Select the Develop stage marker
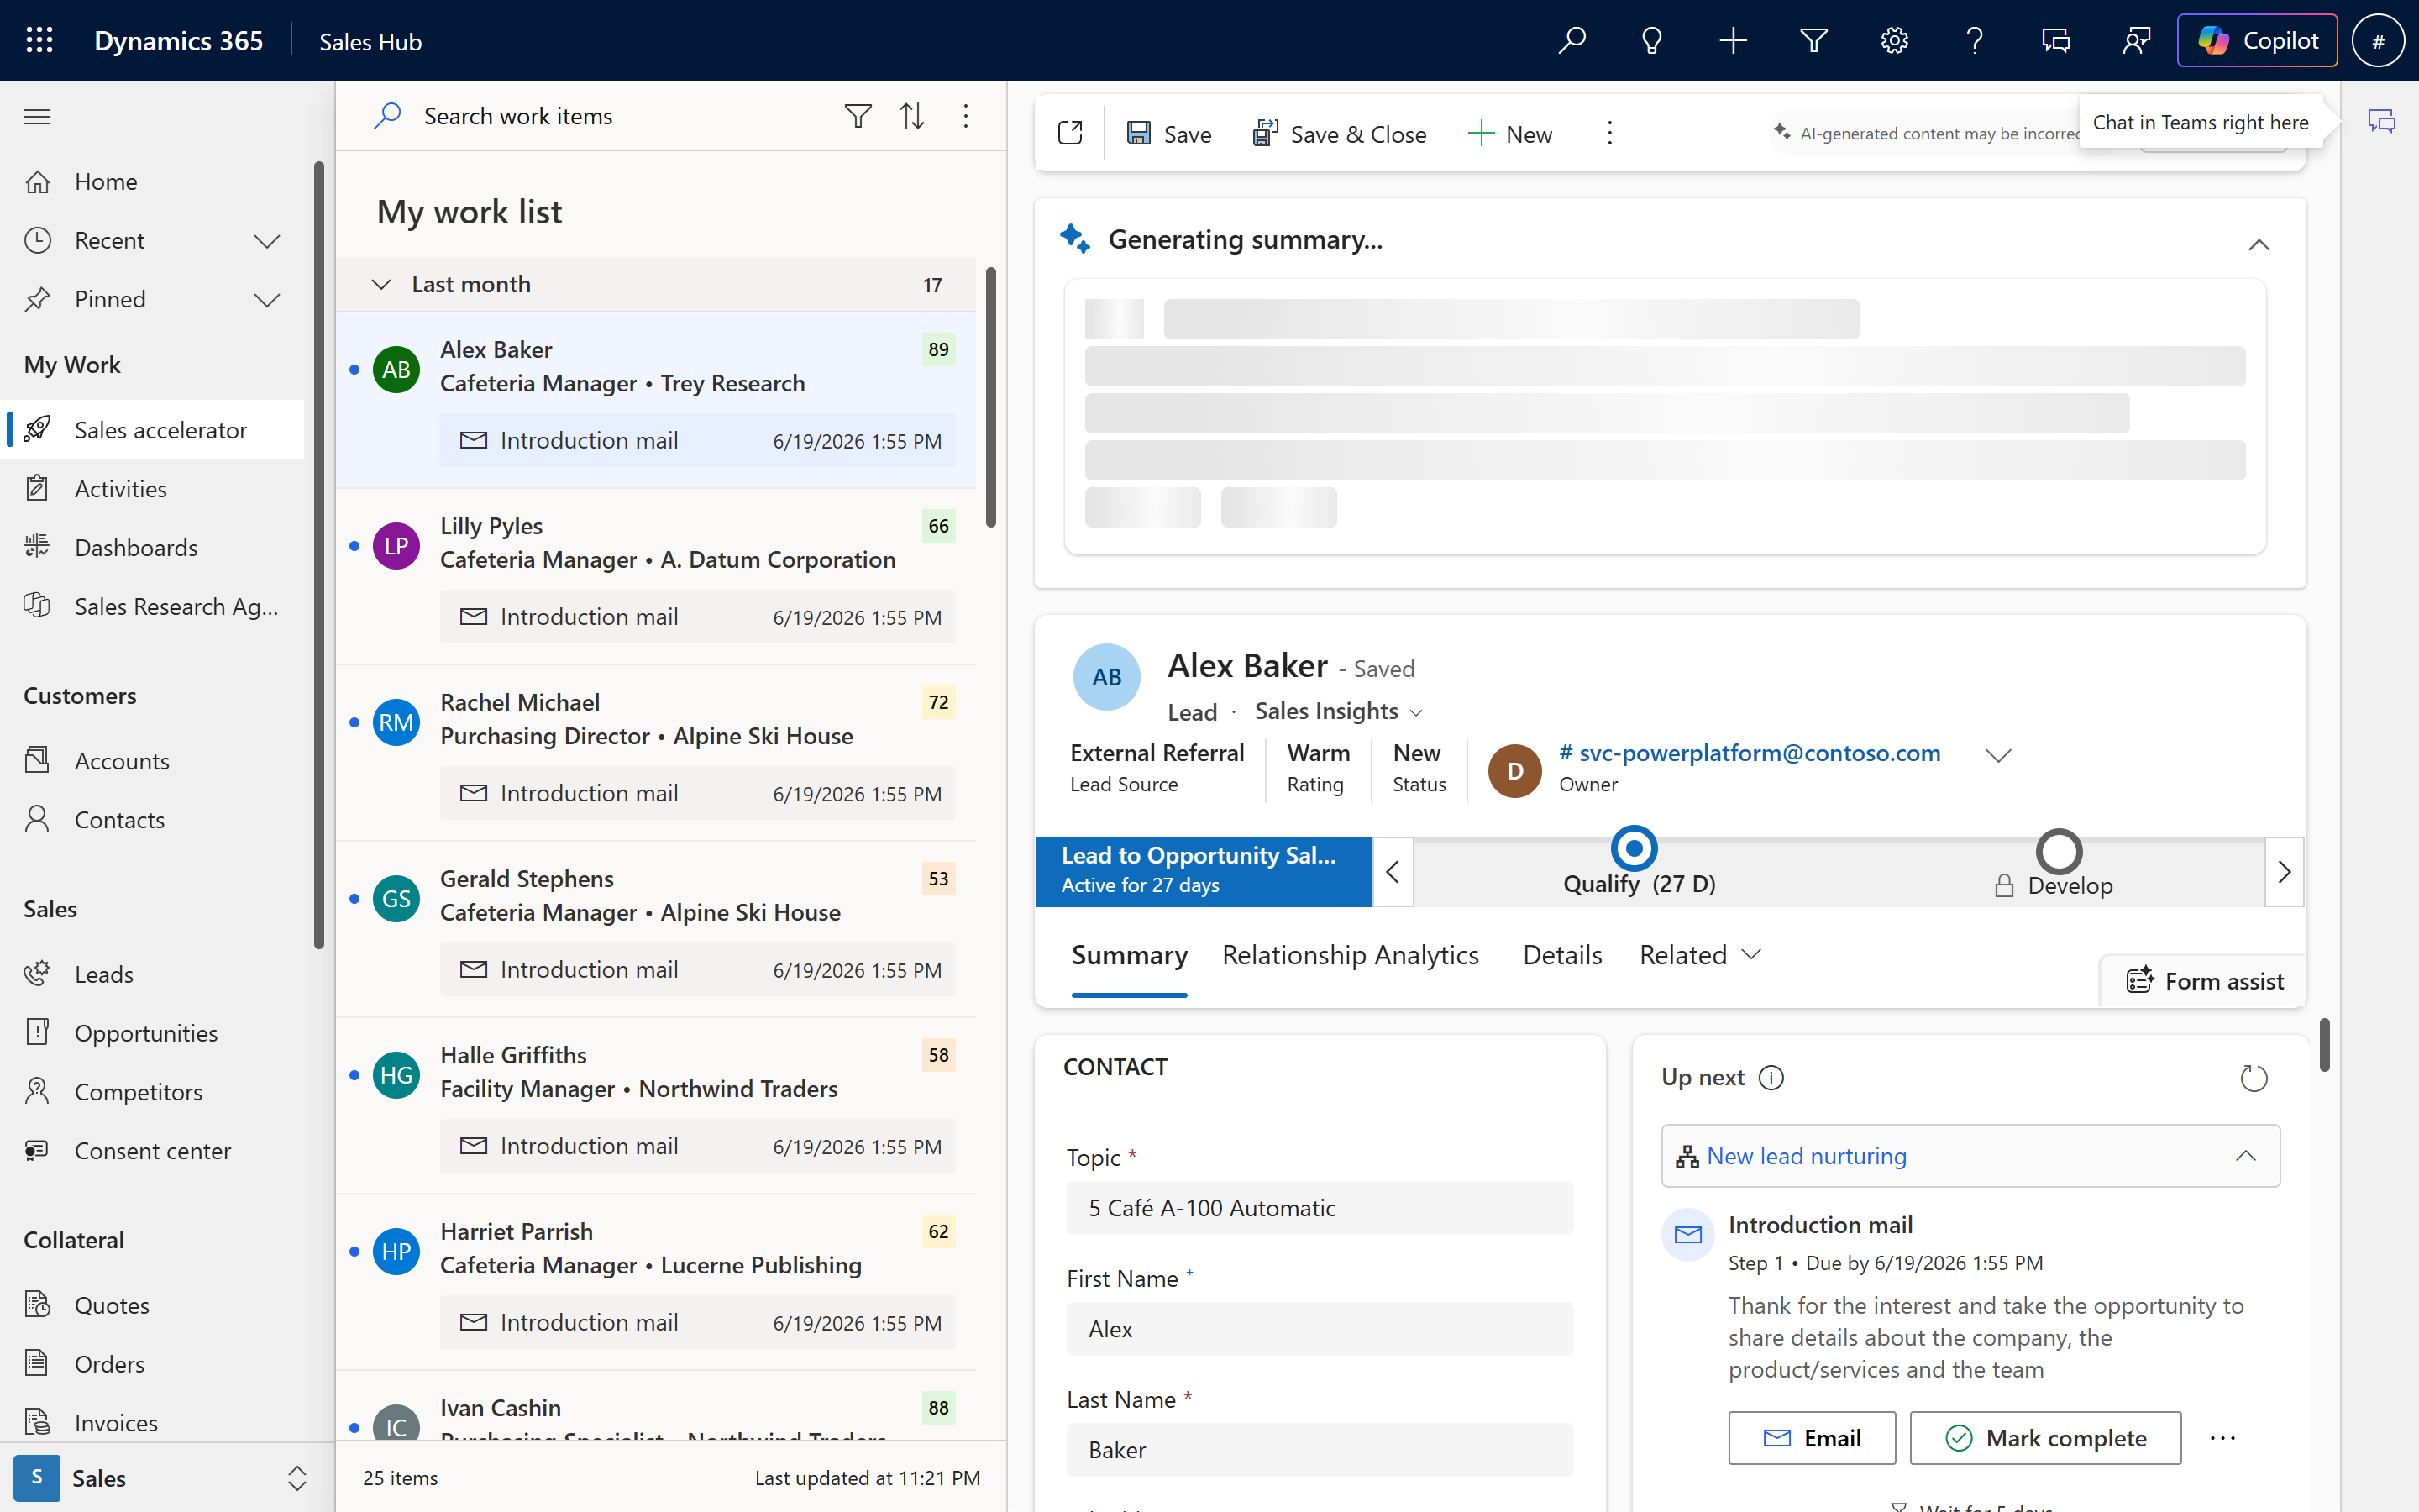The image size is (2419, 1512). [x=2060, y=851]
